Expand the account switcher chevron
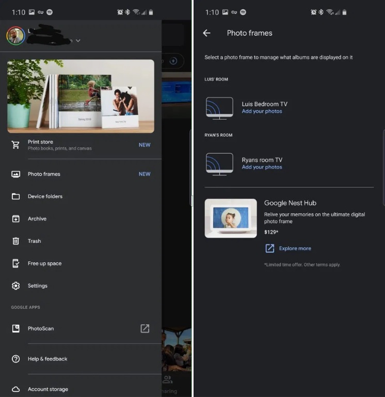385x397 pixels. pos(78,41)
